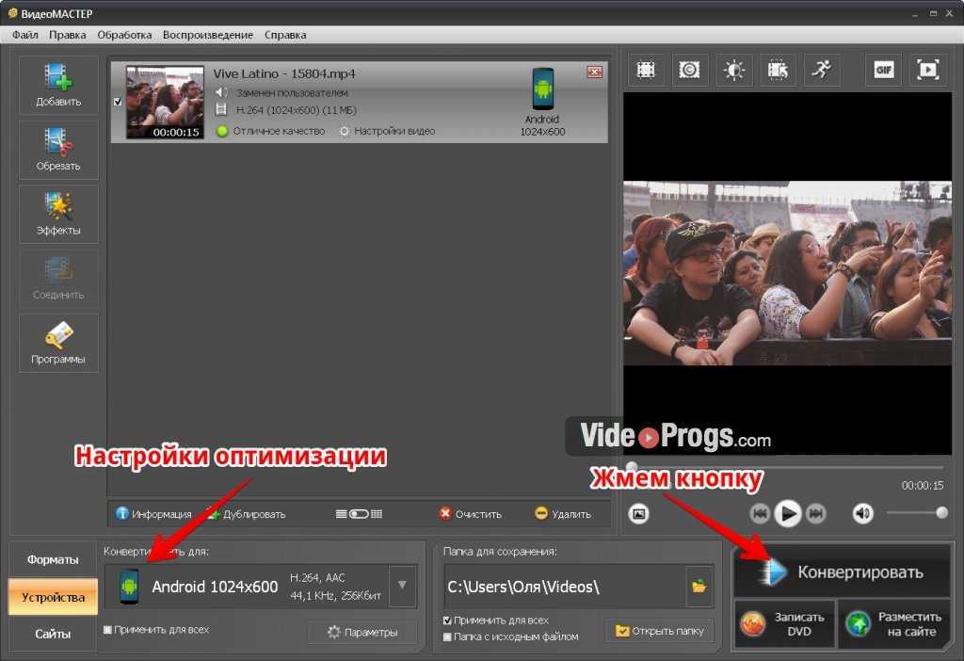964x661 pixels.
Task: Open the Справка menu
Action: click(x=285, y=35)
